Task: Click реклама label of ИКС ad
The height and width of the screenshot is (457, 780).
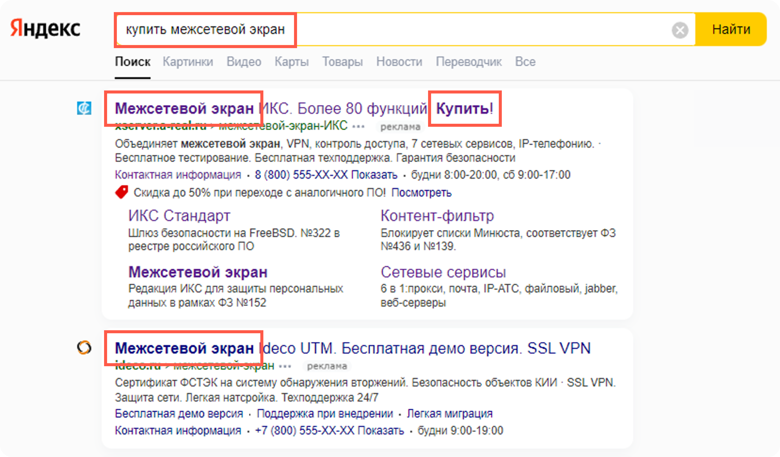Action: pyautogui.click(x=400, y=127)
